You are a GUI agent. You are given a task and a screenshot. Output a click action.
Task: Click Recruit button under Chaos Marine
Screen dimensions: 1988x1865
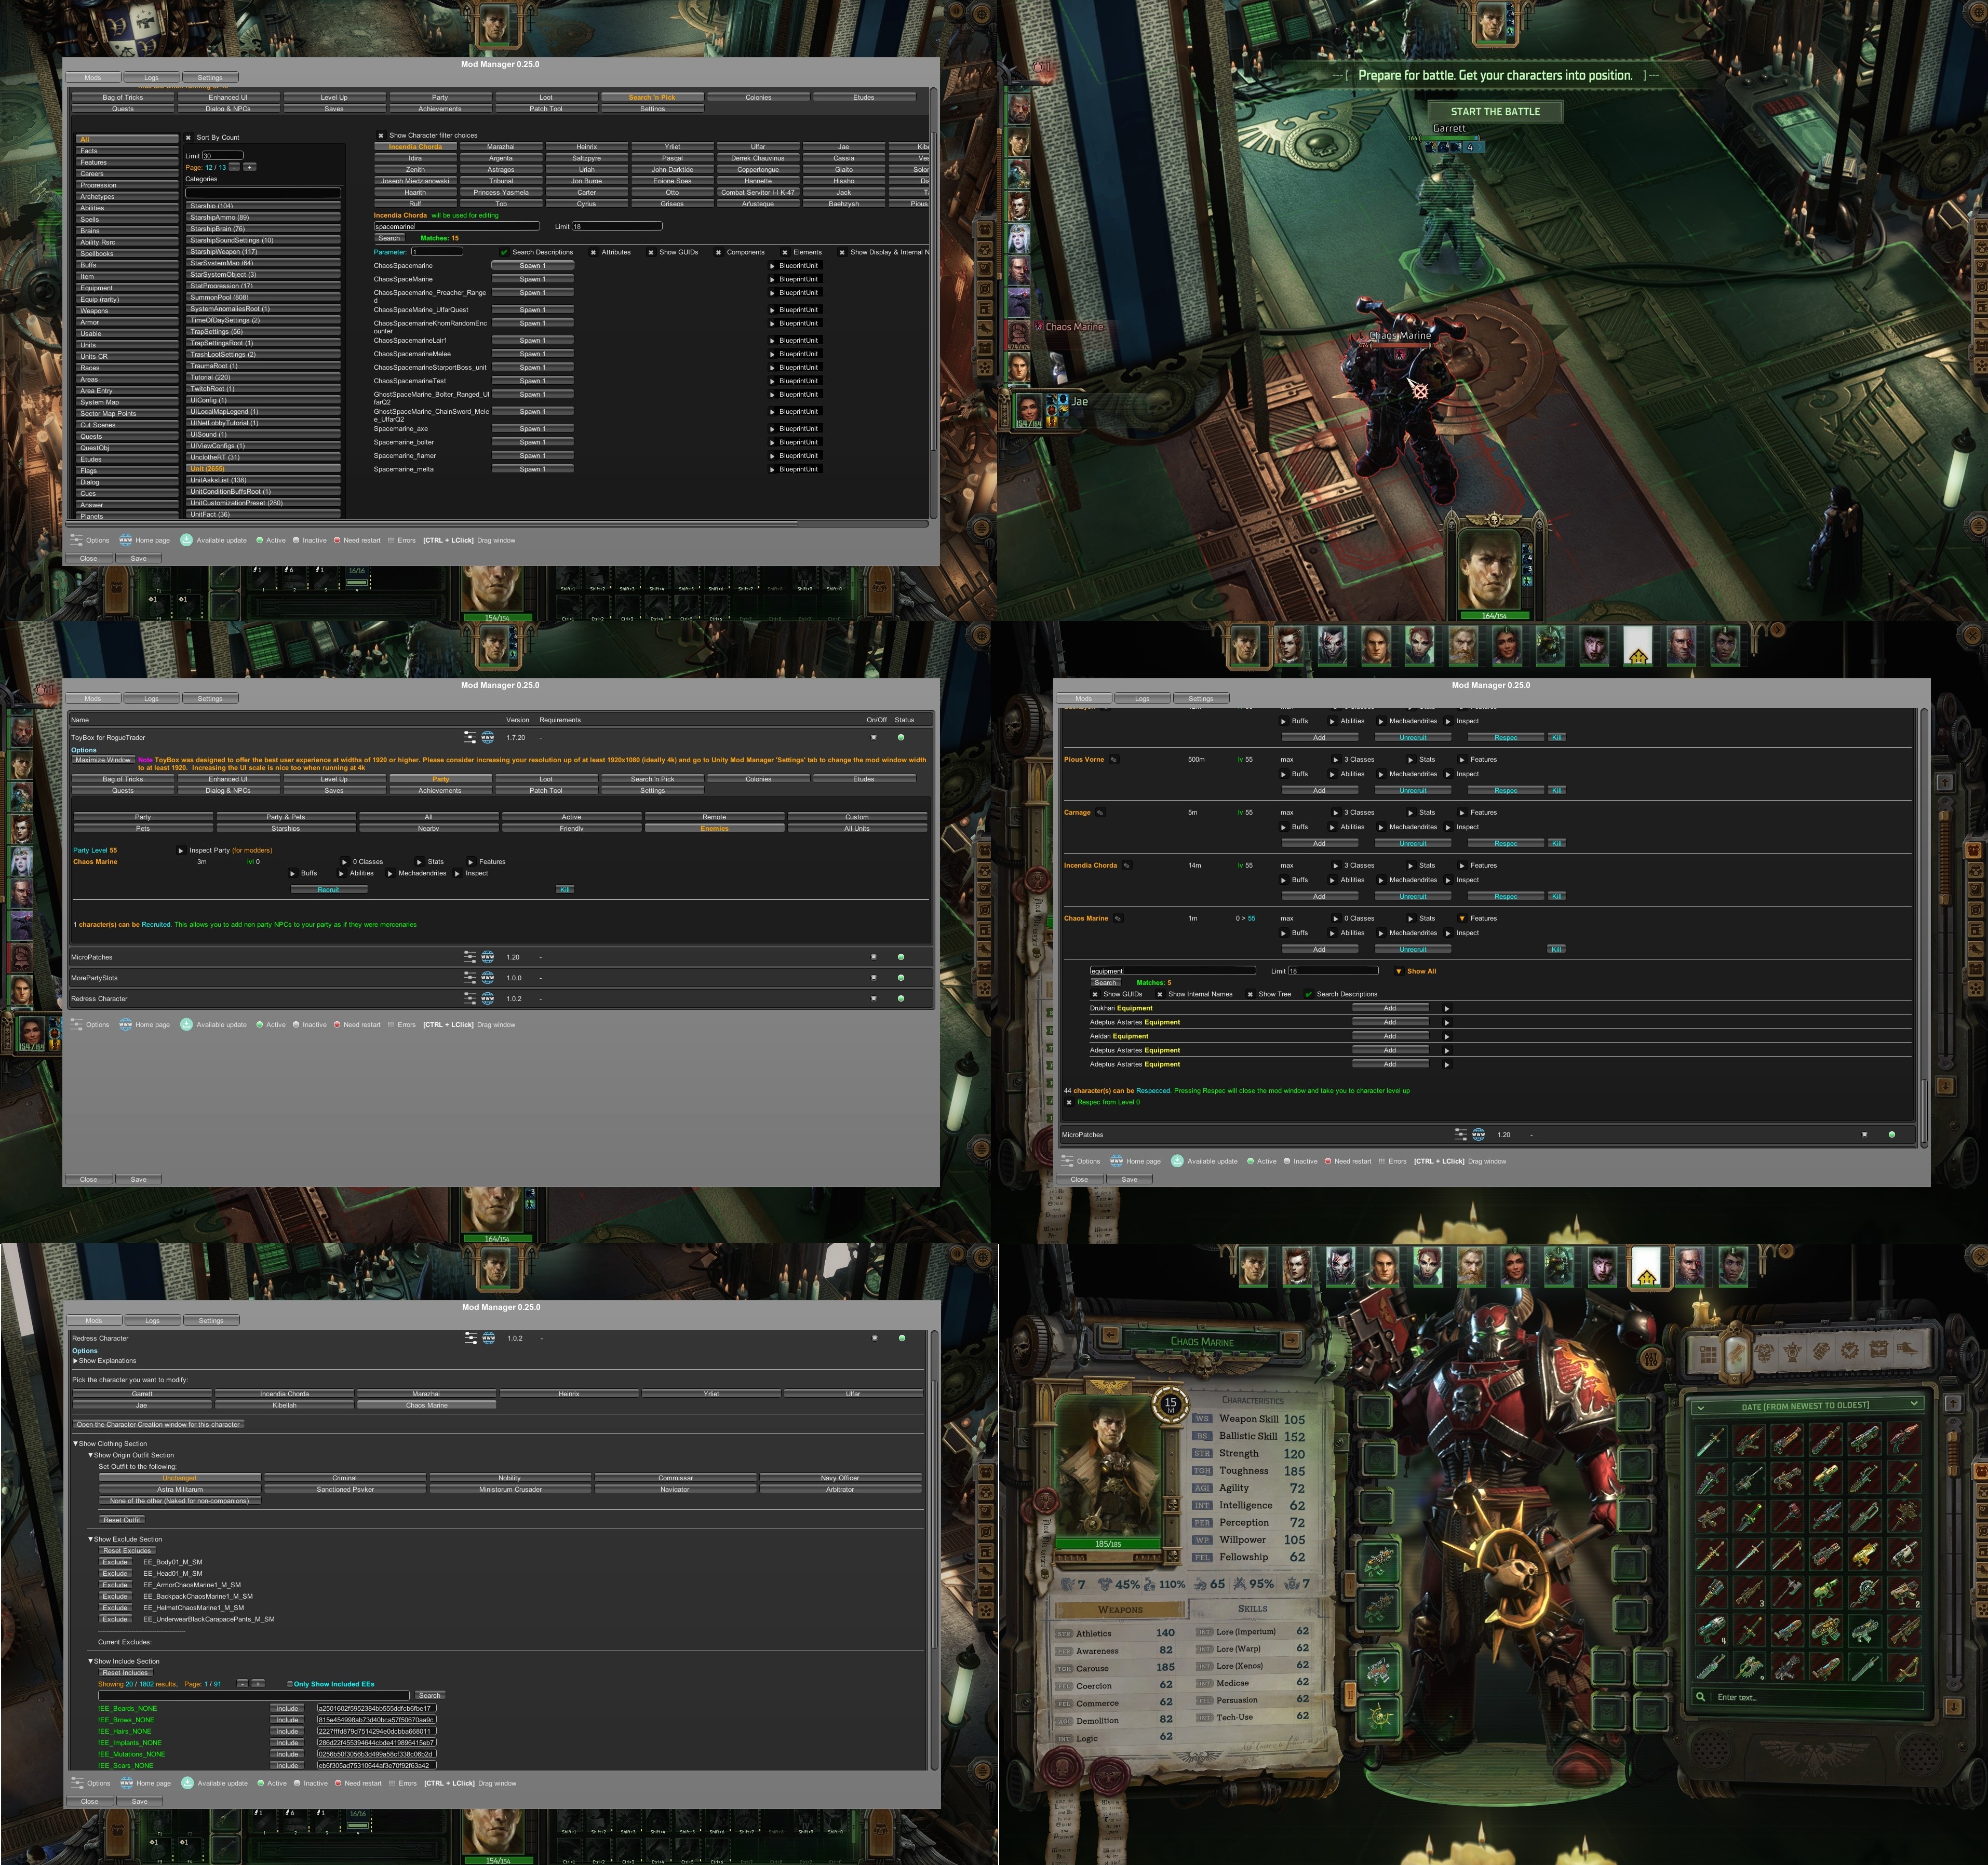[328, 889]
